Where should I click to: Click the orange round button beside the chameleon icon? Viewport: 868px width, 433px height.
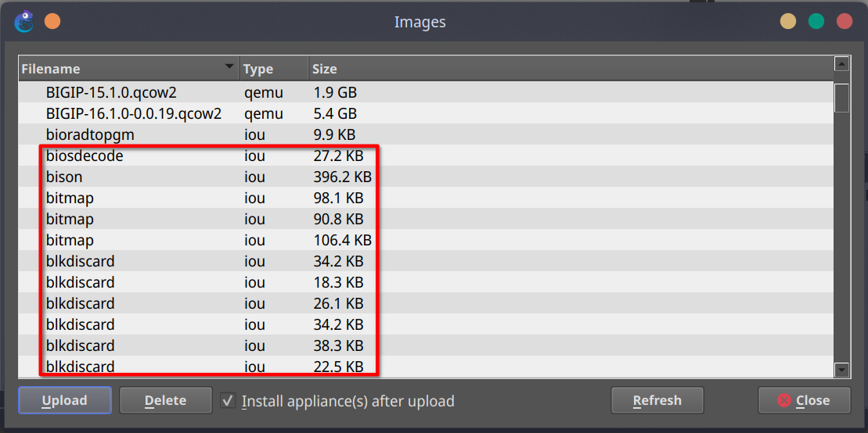[x=52, y=22]
